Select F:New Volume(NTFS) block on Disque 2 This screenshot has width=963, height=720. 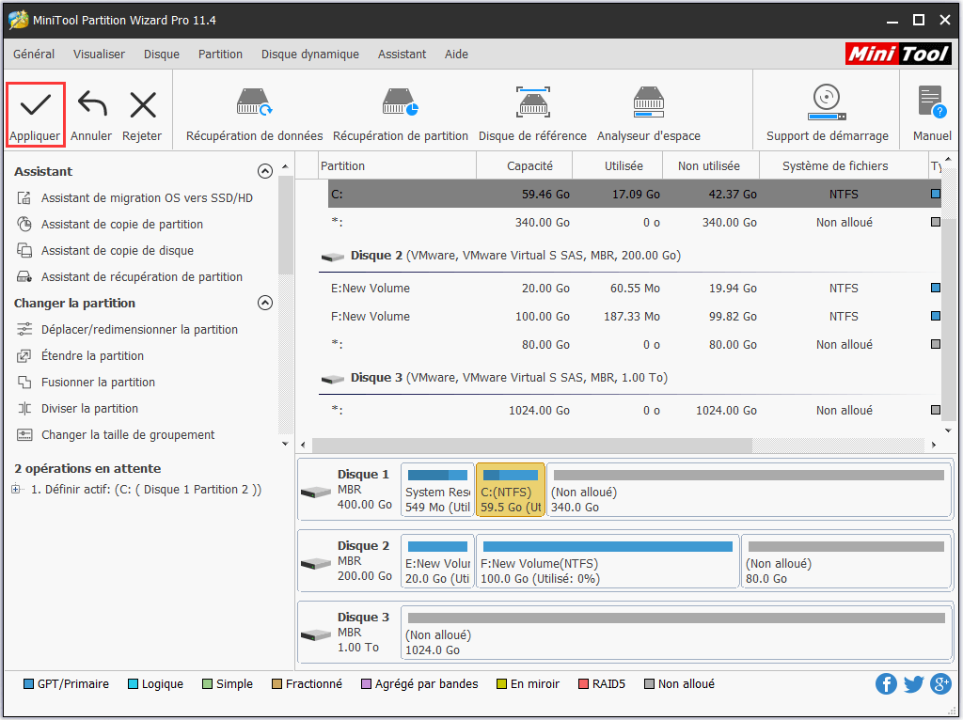(608, 562)
